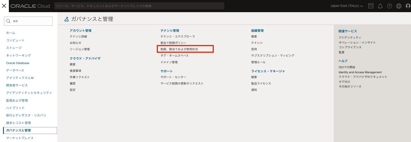Focus the sidebar 検索 search field
The width and height of the screenshot is (411, 142).
(x=28, y=21)
